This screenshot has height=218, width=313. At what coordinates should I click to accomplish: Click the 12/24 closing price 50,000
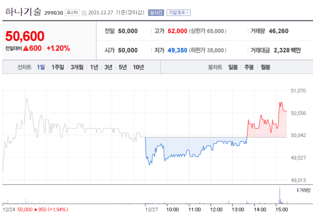coord(25,209)
